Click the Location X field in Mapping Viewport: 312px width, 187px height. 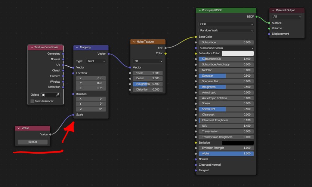[x=91, y=78]
